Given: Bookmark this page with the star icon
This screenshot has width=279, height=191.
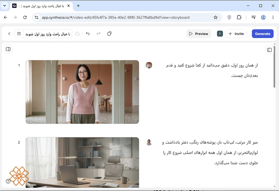Looking at the screenshot, I should pyautogui.click(x=215, y=17).
